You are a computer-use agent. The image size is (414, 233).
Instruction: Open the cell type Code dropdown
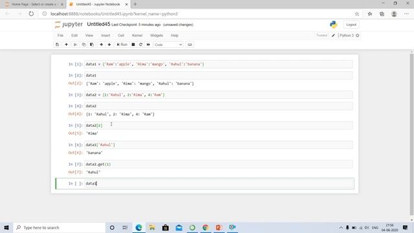[168, 45]
